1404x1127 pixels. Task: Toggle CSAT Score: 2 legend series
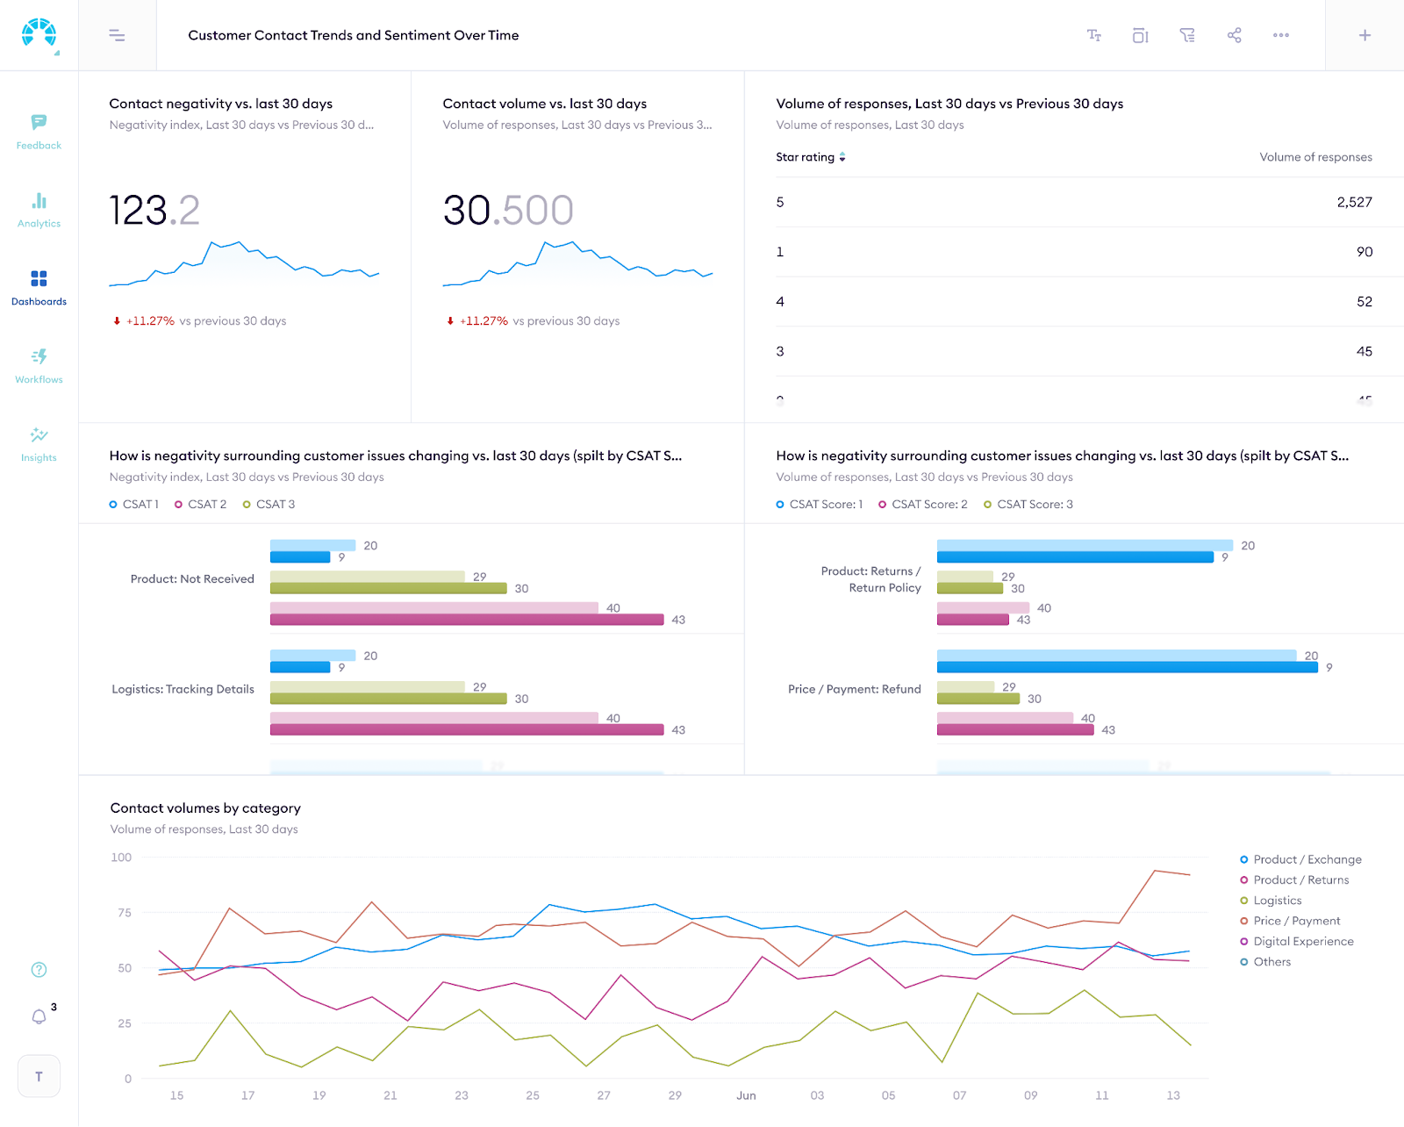pos(923,505)
